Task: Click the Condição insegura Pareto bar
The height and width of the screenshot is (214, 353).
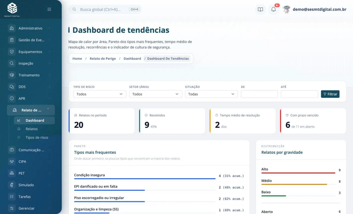Action: pyautogui.click(x=145, y=179)
